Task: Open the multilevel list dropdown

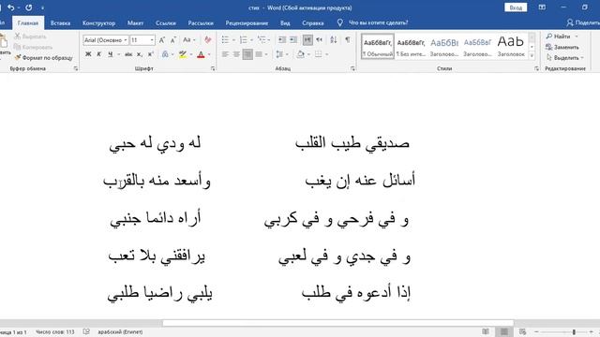Action: tap(269, 39)
